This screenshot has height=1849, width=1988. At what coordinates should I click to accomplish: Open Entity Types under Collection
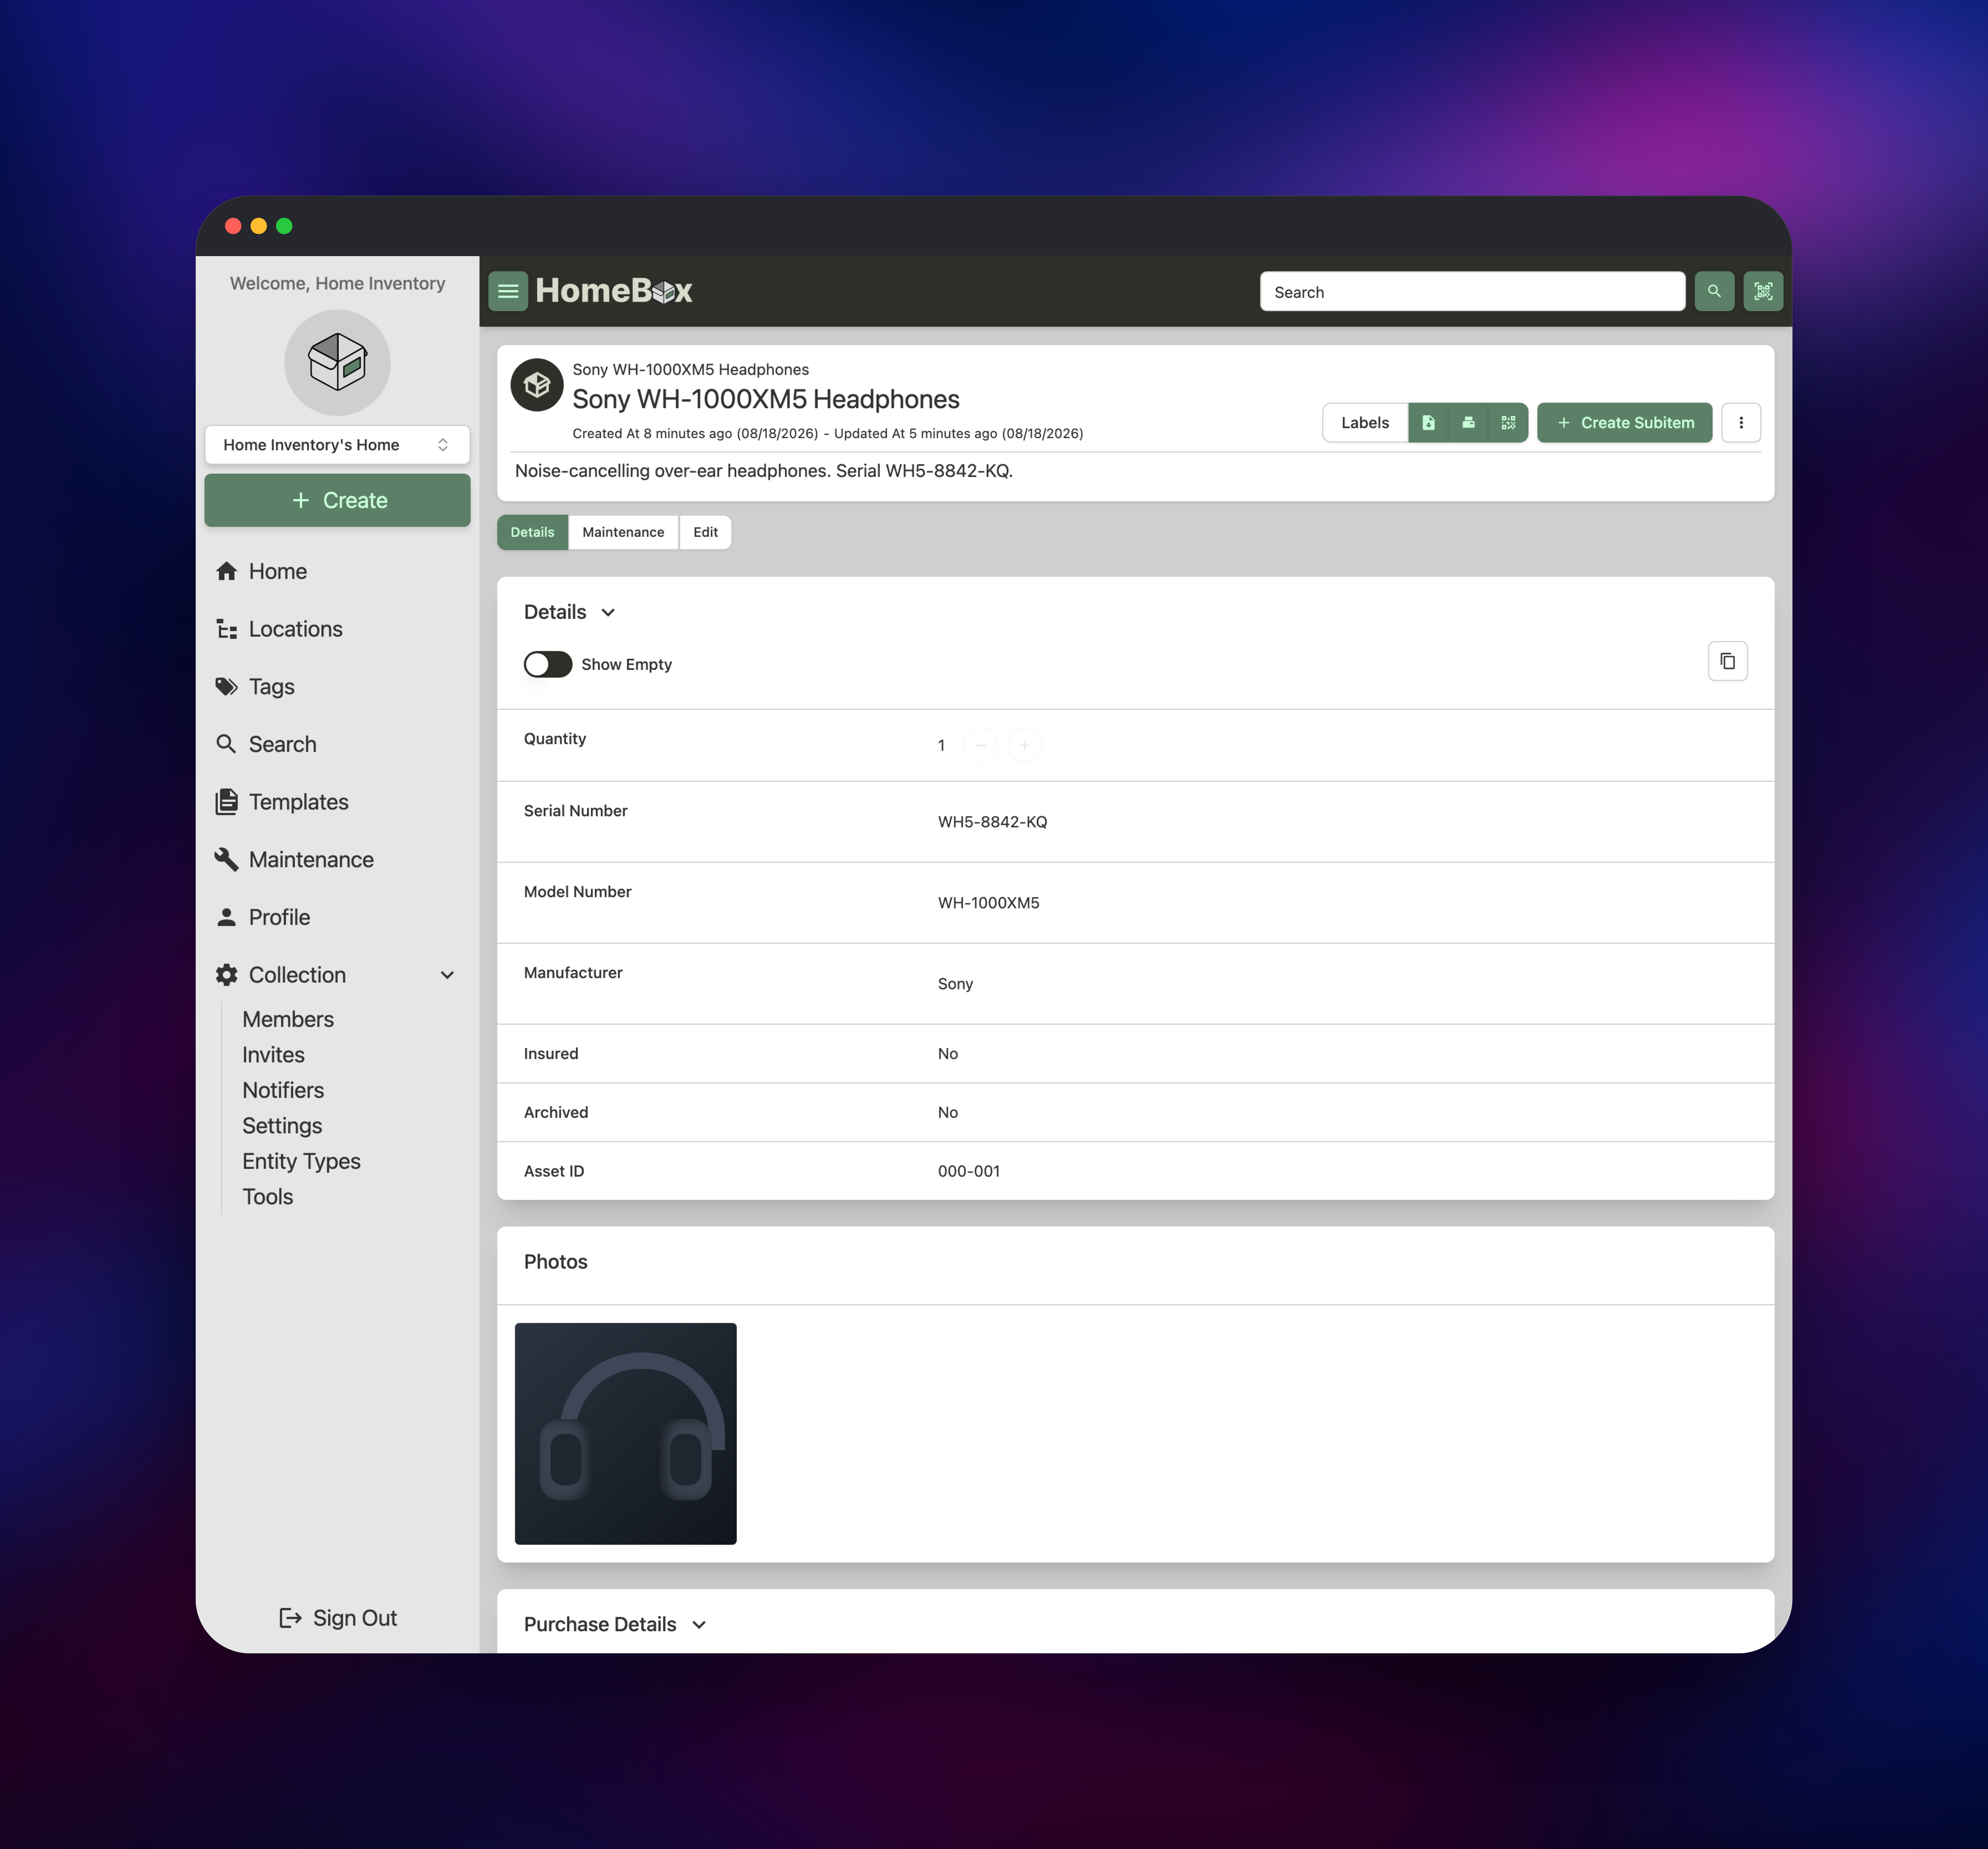coord(301,1161)
